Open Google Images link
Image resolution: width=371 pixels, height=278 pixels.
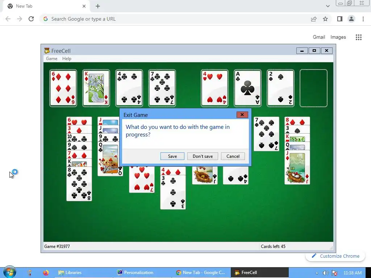338,37
